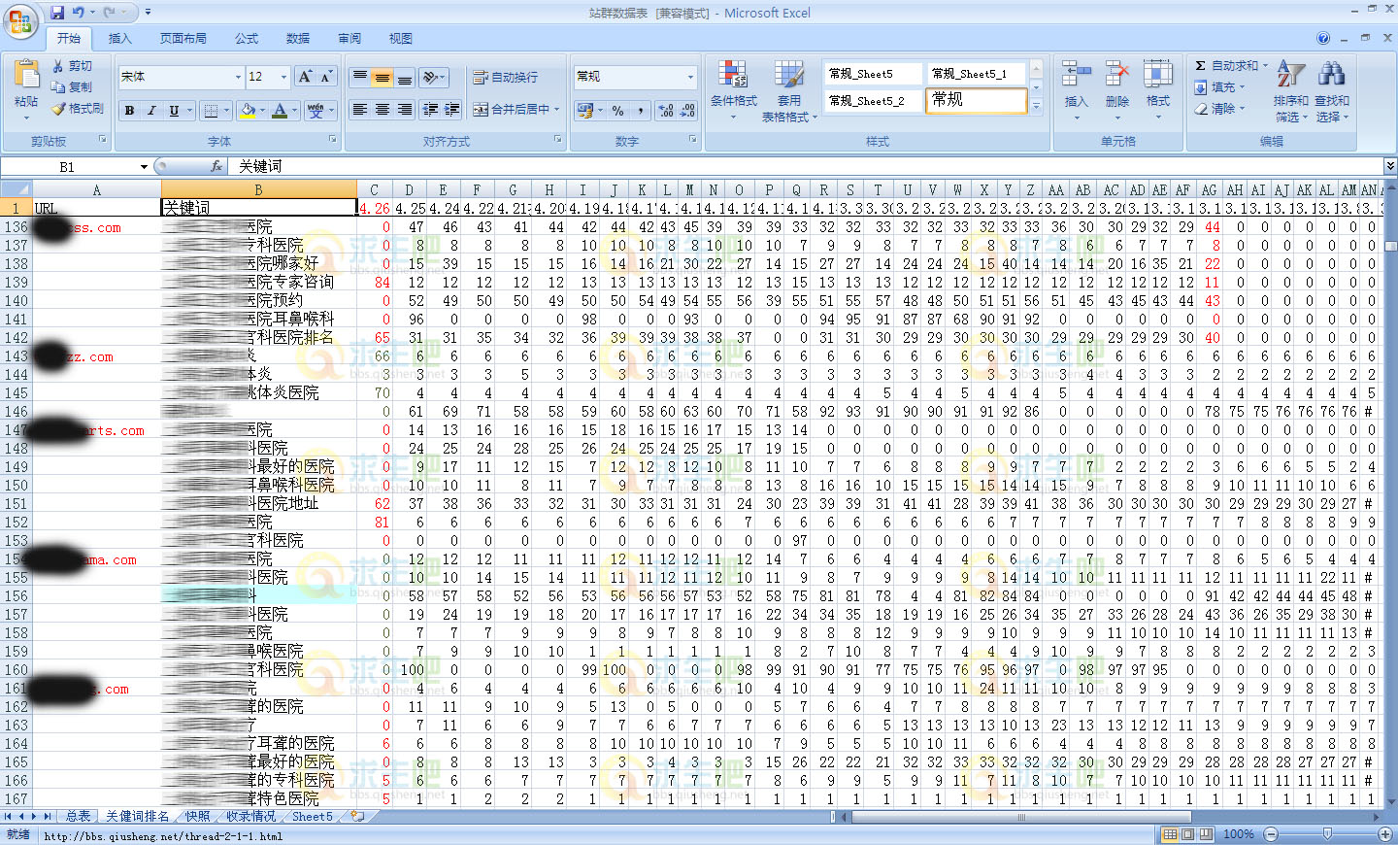This screenshot has width=1398, height=845.
Task: Toggle Bold formatting
Action: (129, 111)
